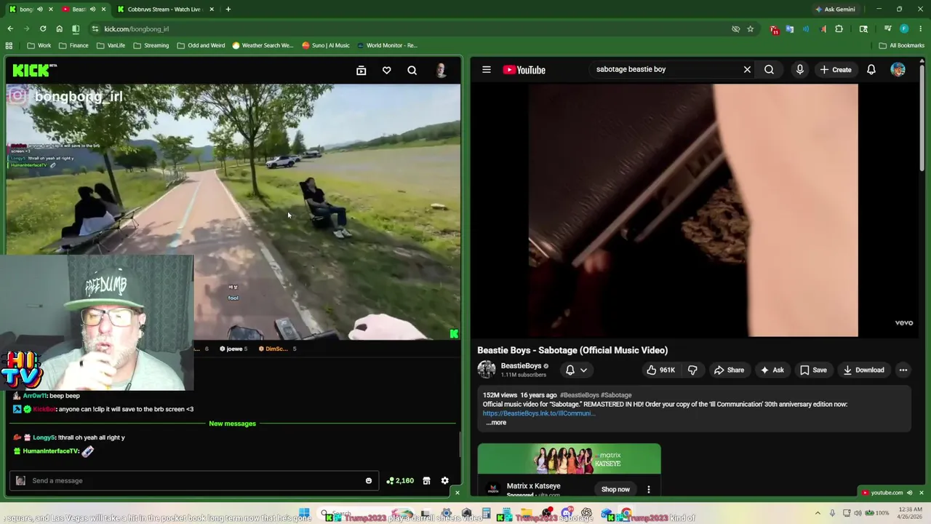Reload the current browser page
This screenshot has width=931, height=524.
(43, 28)
